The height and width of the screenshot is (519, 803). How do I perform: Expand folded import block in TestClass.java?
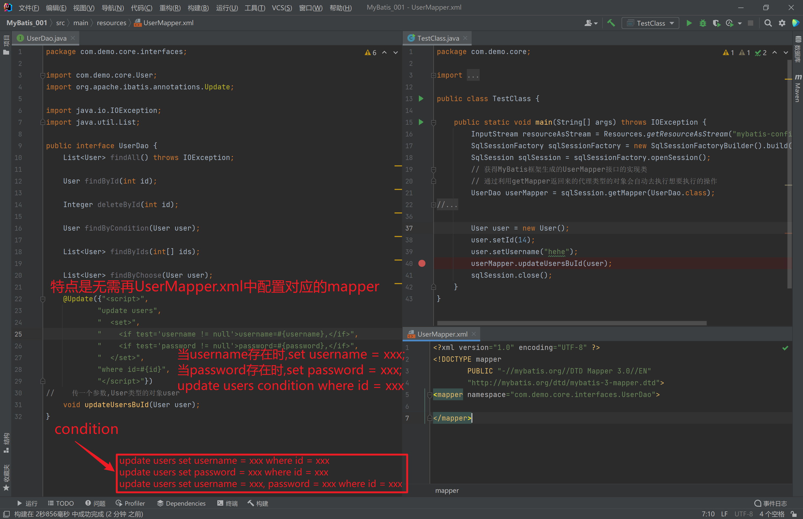[x=473, y=75]
